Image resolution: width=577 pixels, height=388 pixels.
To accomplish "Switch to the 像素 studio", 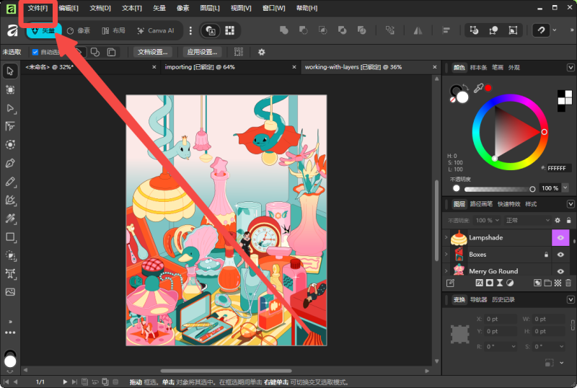I will tap(79, 30).
